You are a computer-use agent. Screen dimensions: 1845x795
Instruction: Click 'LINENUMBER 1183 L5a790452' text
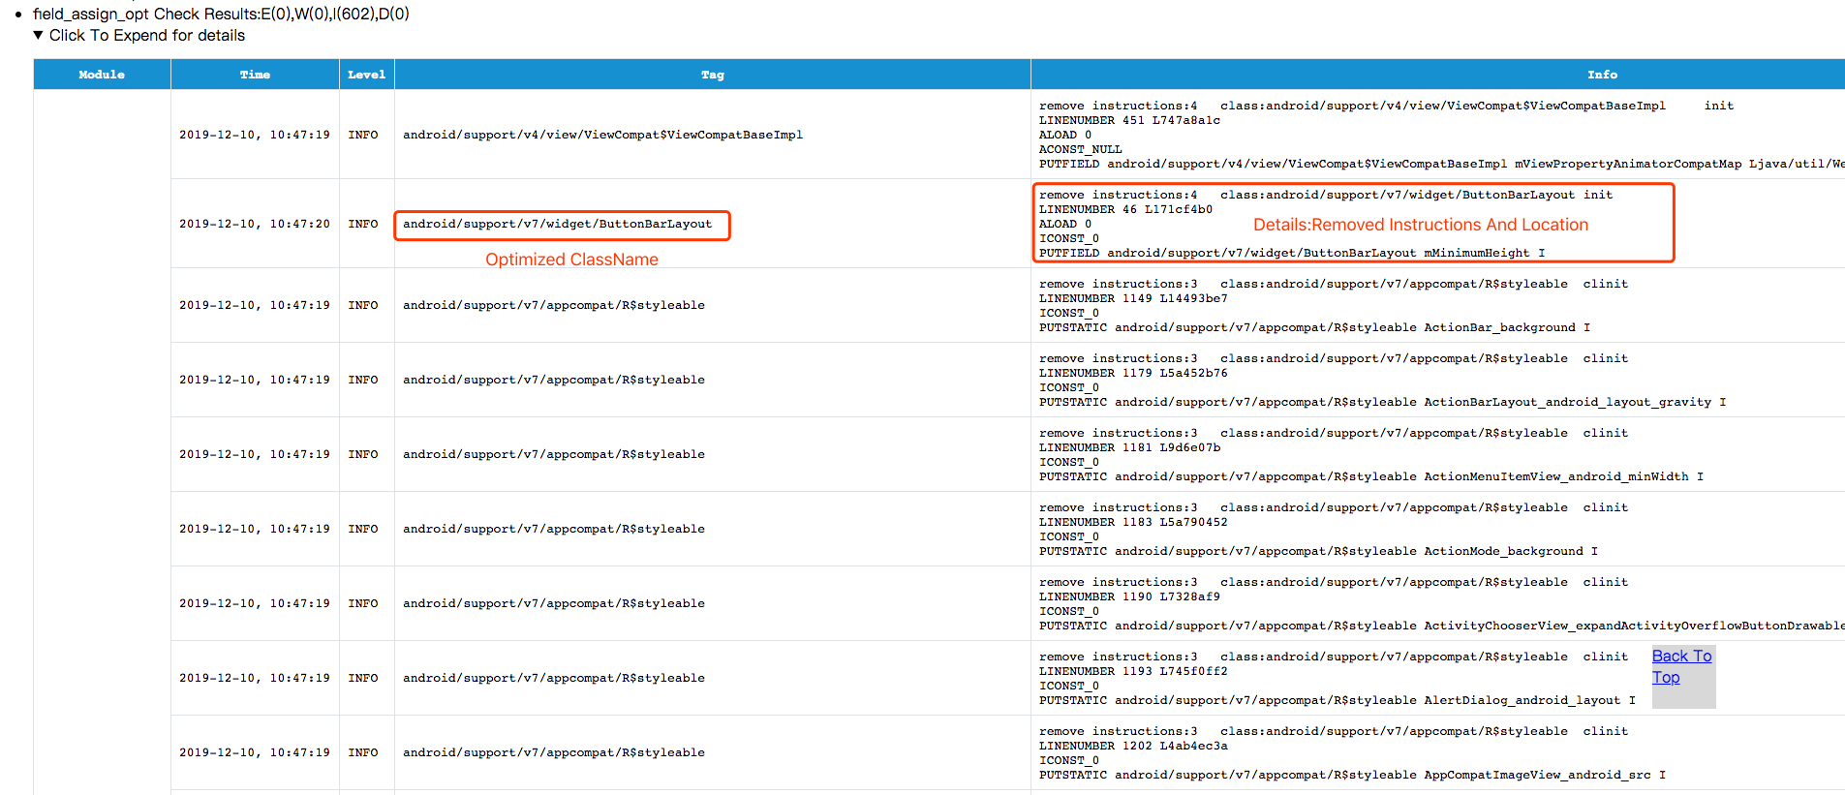[x=1133, y=522]
